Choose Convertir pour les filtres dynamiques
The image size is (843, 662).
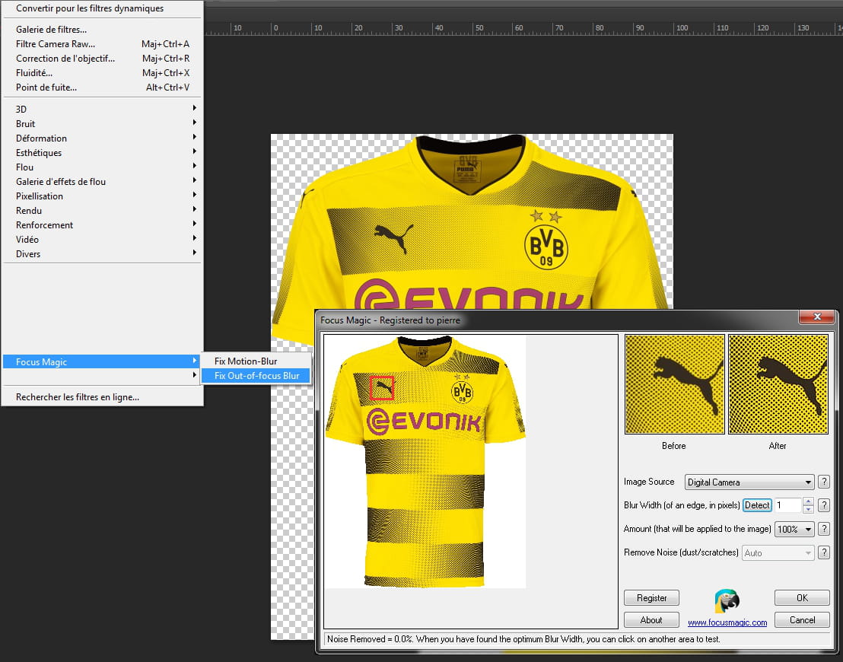102,8
